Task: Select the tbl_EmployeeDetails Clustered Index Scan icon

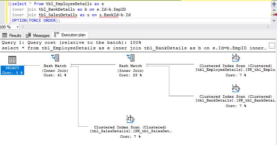Action: coord(236,58)
